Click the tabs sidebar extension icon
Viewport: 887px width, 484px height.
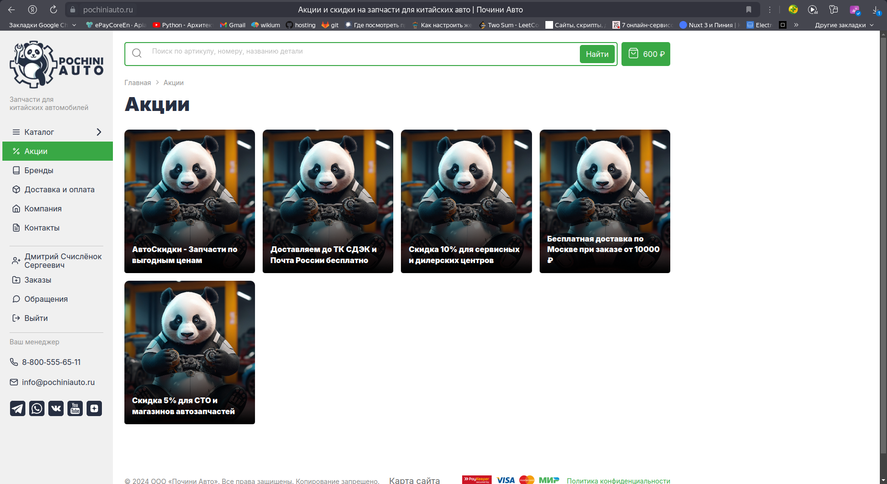pyautogui.click(x=833, y=10)
